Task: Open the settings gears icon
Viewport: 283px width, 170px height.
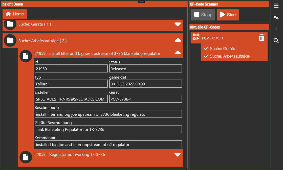Action: pos(276,17)
